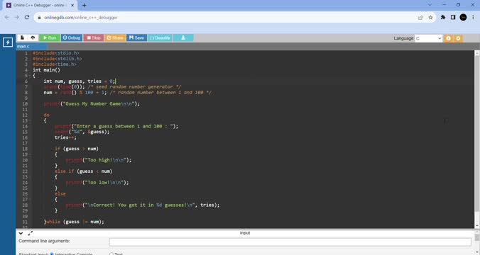The image size is (480, 255).
Task: Click the Run button
Action: pyautogui.click(x=49, y=38)
